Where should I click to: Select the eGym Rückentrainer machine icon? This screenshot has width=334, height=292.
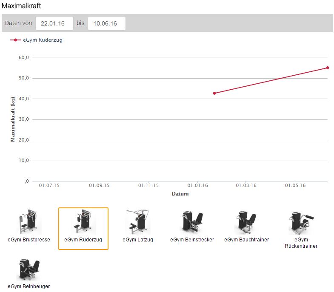(x=301, y=222)
